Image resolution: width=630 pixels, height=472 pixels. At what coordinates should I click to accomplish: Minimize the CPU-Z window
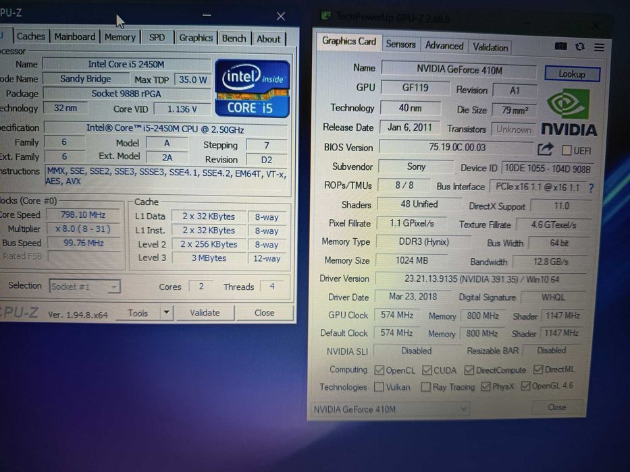(x=207, y=16)
